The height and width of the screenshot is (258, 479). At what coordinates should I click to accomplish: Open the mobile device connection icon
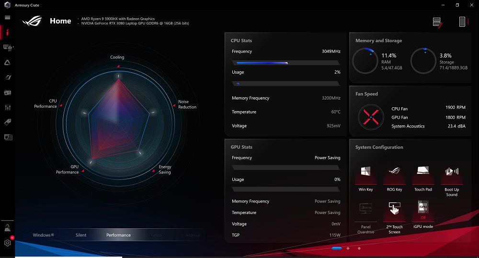pyautogui.click(x=463, y=22)
